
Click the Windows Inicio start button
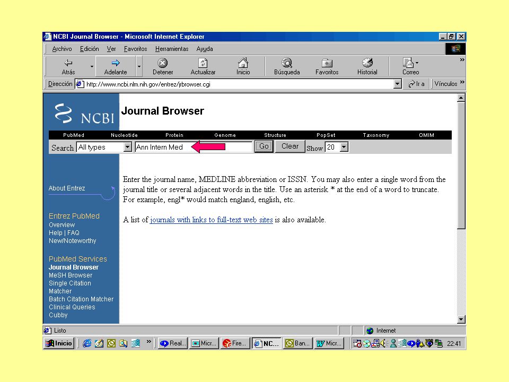click(59, 343)
